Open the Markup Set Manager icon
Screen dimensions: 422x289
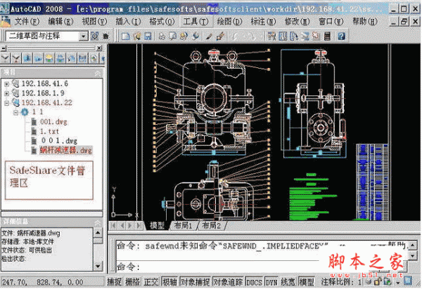tap(316, 36)
